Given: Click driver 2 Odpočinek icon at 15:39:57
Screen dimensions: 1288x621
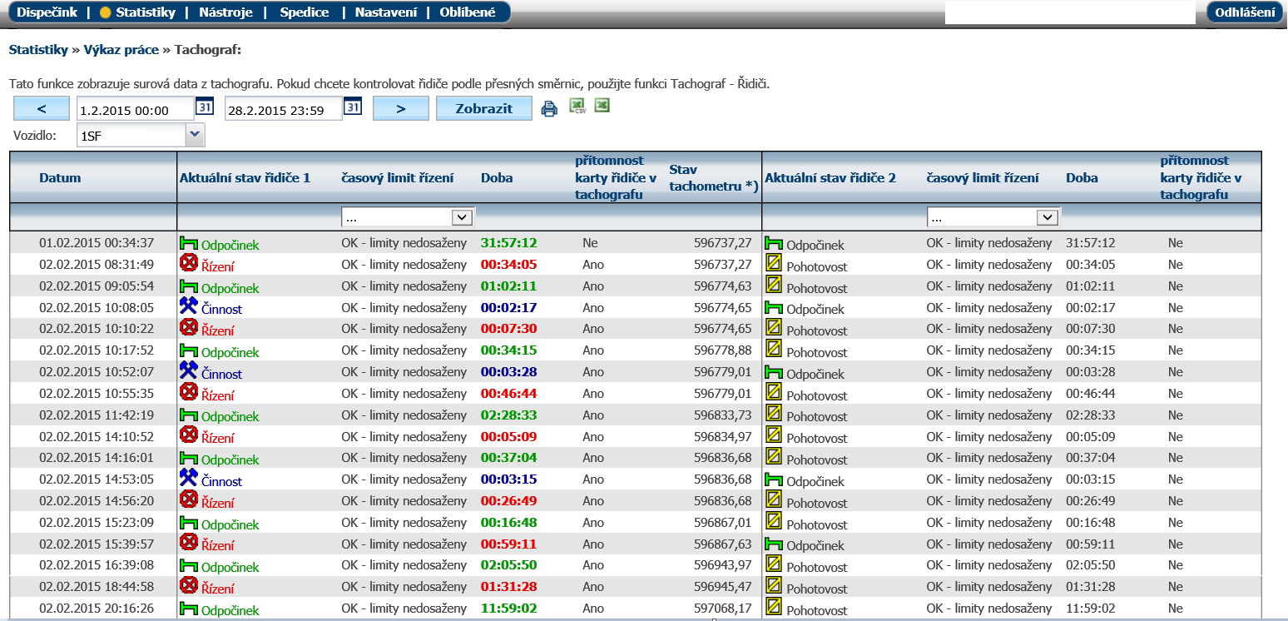Looking at the screenshot, I should point(774,544).
